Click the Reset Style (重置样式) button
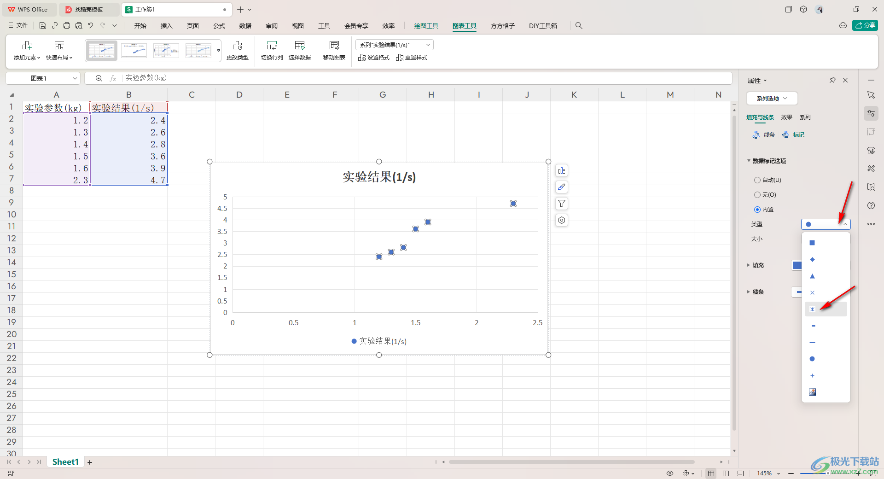Image resolution: width=884 pixels, height=479 pixels. click(412, 58)
